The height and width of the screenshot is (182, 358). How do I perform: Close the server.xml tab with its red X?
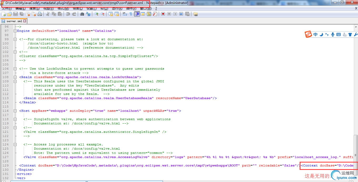click(25, 21)
